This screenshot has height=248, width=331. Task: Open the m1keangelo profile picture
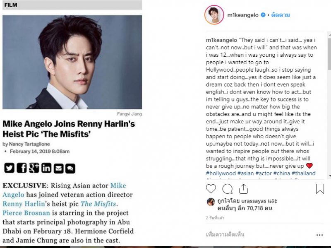(x=214, y=15)
